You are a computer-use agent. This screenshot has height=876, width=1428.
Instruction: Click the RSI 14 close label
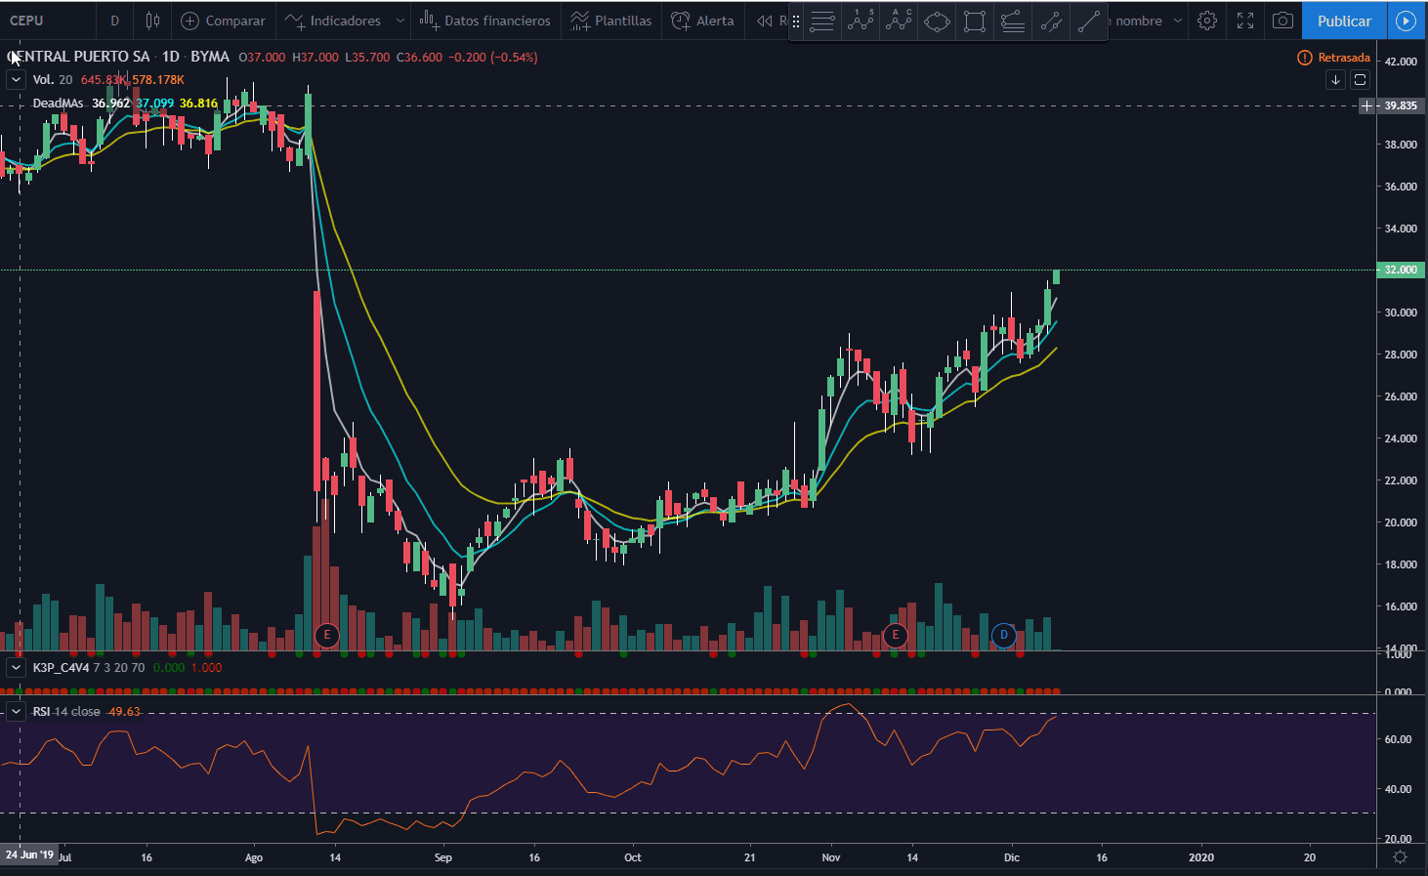click(x=66, y=712)
